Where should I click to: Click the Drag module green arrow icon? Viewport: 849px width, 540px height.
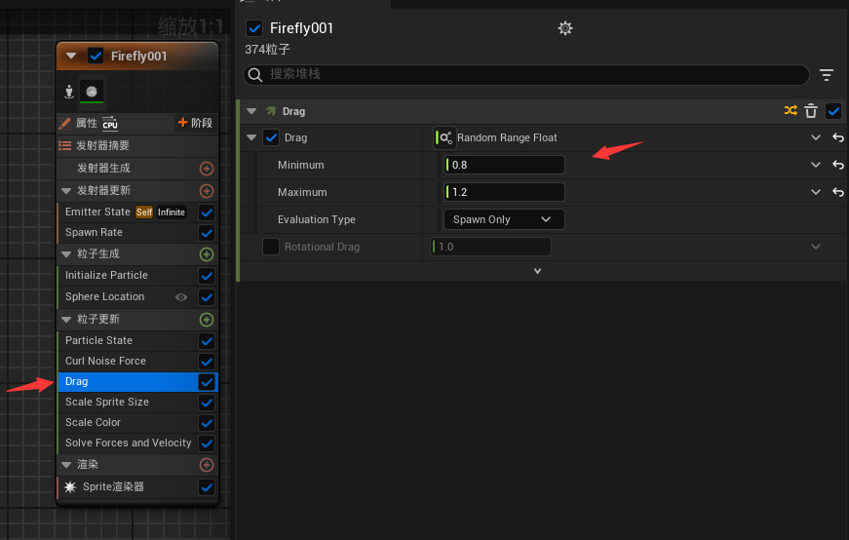[271, 111]
